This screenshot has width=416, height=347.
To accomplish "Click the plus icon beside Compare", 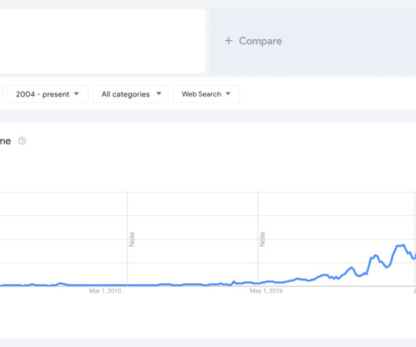I will click(x=228, y=41).
